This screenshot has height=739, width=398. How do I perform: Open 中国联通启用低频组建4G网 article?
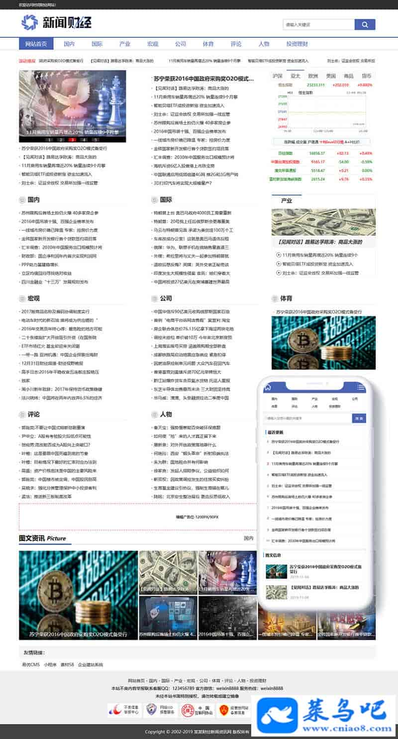[x=196, y=174]
